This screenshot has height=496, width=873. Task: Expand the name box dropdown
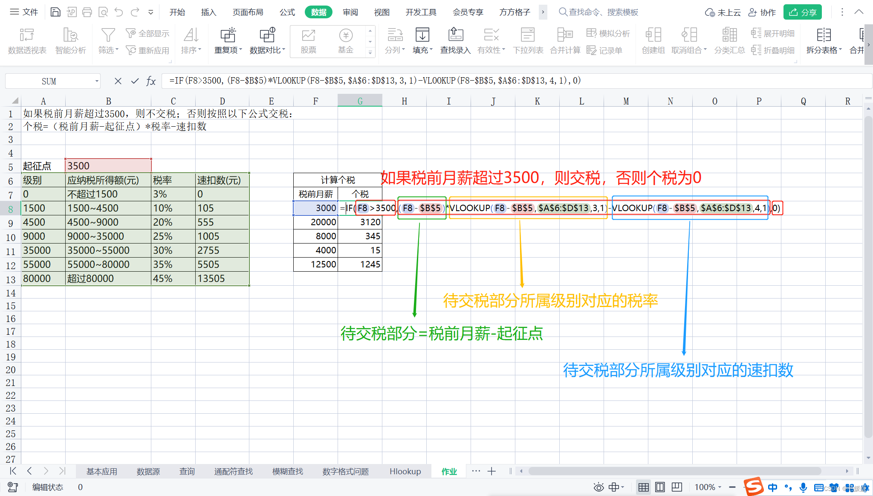tap(97, 81)
